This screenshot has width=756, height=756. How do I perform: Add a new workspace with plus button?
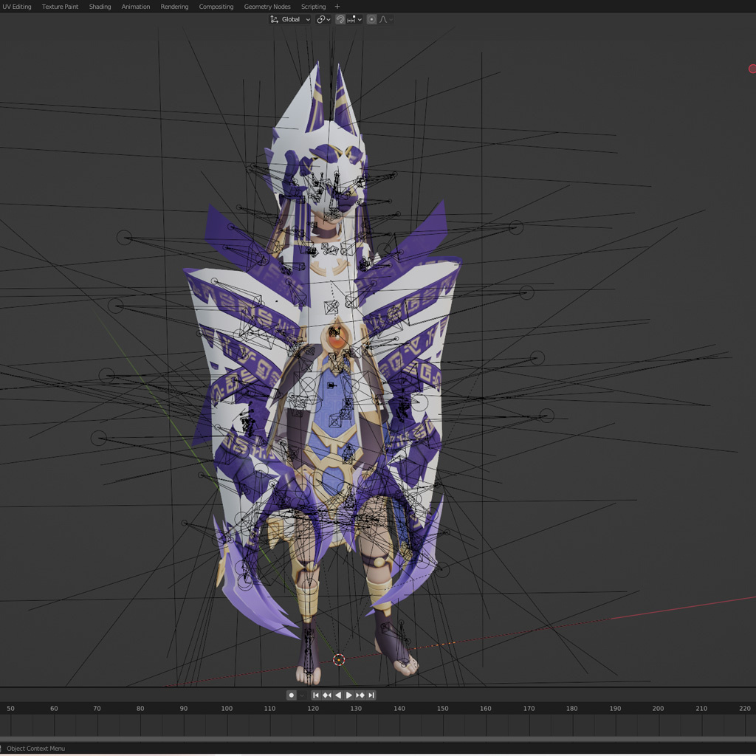point(337,6)
